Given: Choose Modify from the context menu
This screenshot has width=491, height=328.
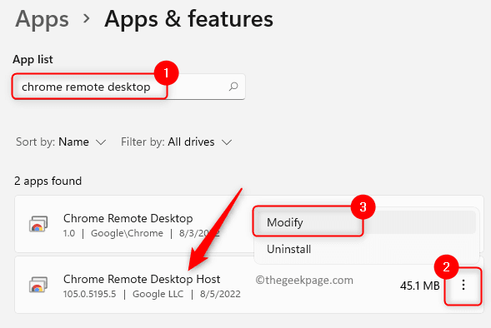Looking at the screenshot, I should point(365,222).
